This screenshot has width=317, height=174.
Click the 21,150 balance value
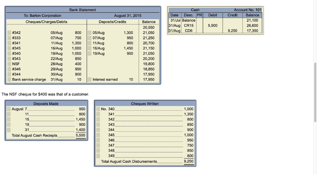(x=149, y=48)
